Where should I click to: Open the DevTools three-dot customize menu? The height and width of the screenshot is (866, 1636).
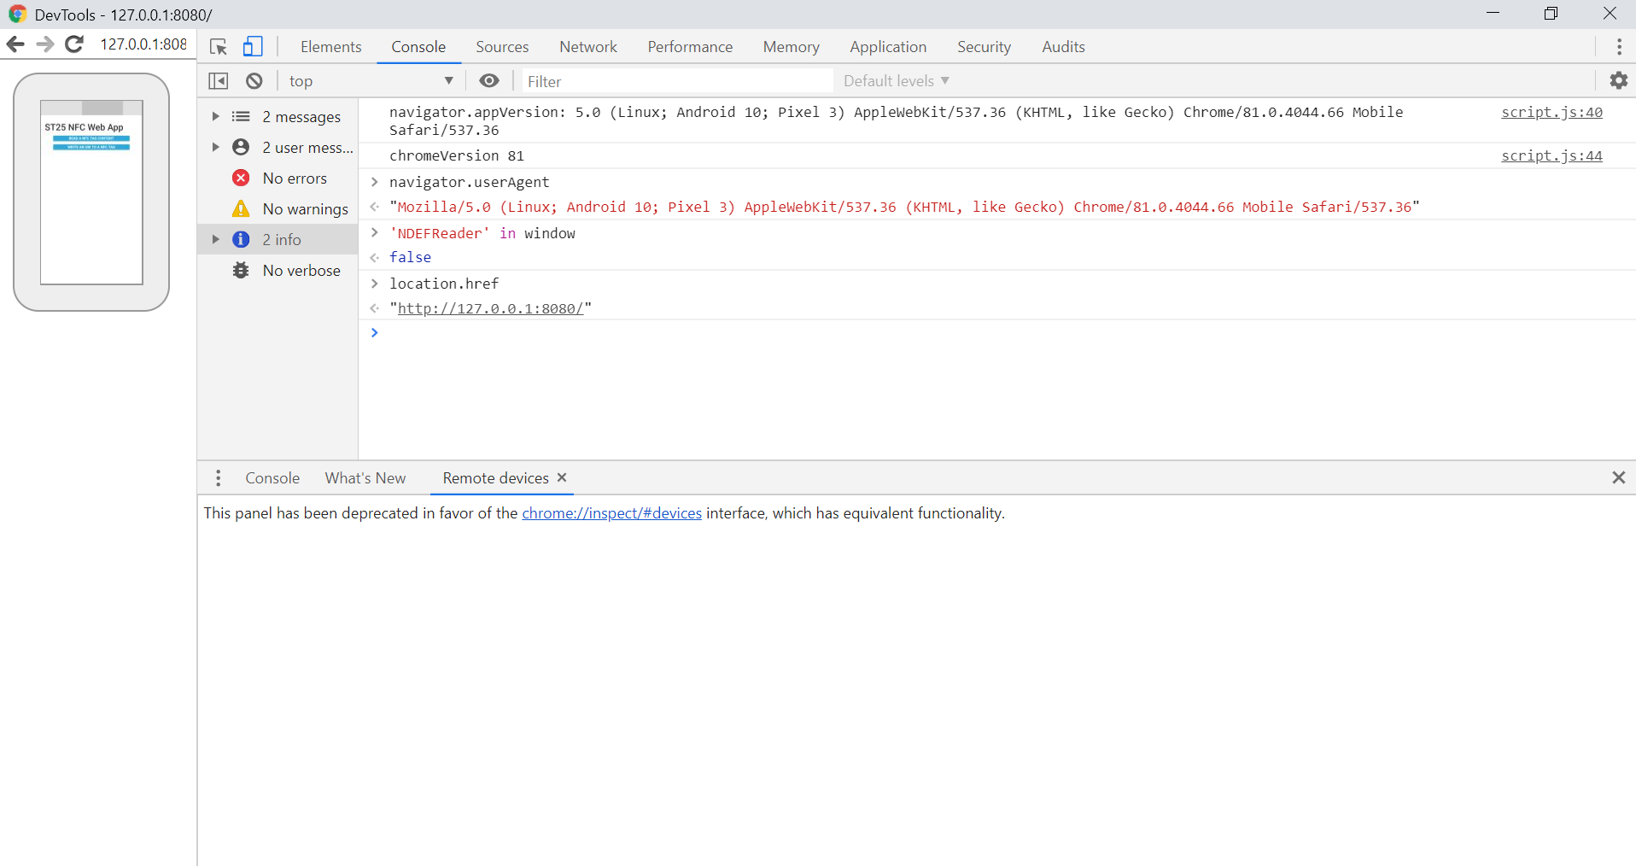(1619, 47)
